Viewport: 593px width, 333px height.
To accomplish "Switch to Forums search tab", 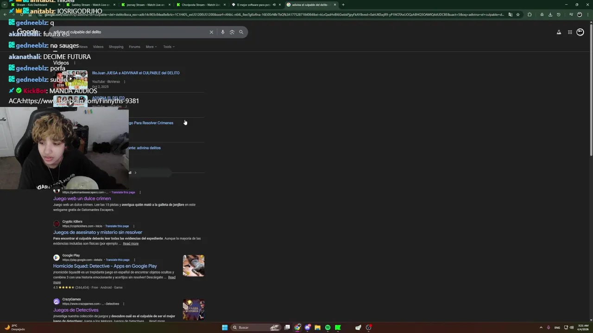I will (x=134, y=47).
